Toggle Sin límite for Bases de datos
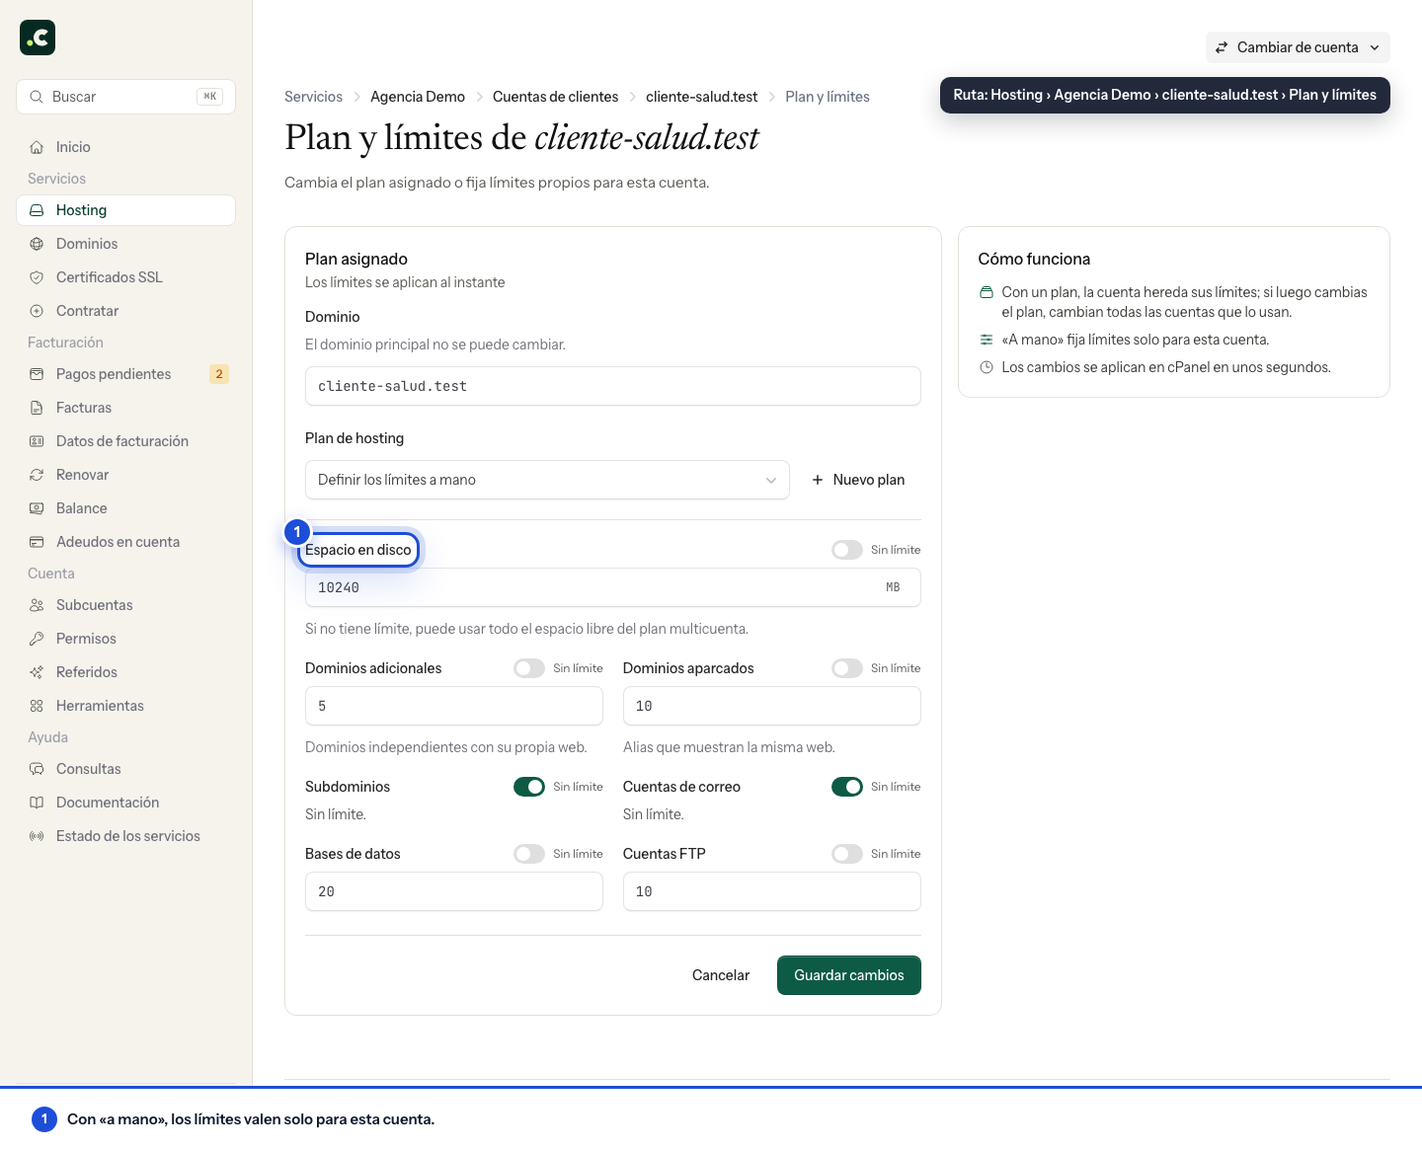The width and height of the screenshot is (1422, 1149). [529, 854]
